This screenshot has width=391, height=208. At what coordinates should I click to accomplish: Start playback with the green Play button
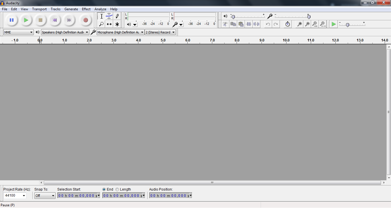pyautogui.click(x=26, y=20)
